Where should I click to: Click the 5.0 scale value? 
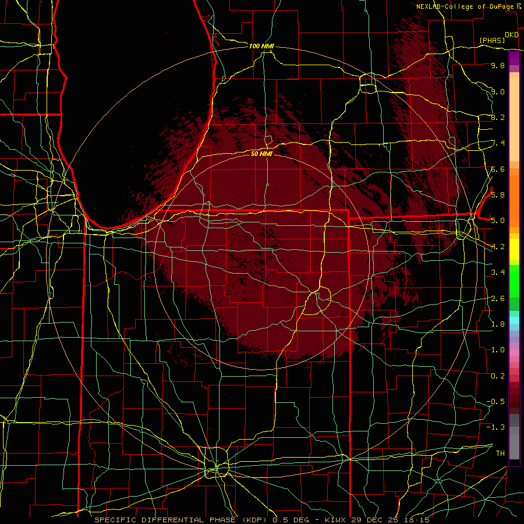(x=498, y=221)
